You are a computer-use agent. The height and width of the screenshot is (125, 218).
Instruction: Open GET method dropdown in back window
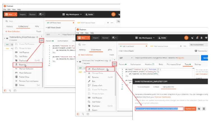pyautogui.click(x=53, y=34)
